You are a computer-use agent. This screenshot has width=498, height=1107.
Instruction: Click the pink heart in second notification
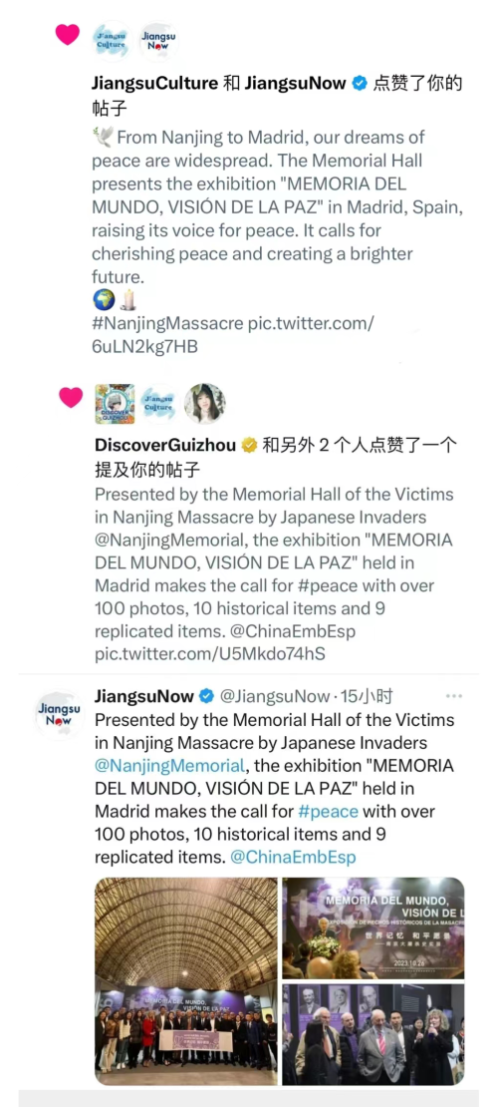coord(71,398)
